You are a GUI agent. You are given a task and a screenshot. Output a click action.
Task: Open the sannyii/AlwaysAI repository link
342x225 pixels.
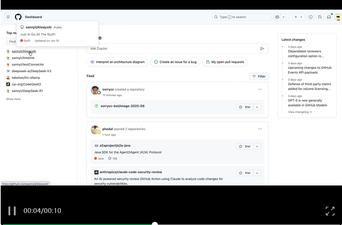24,51
